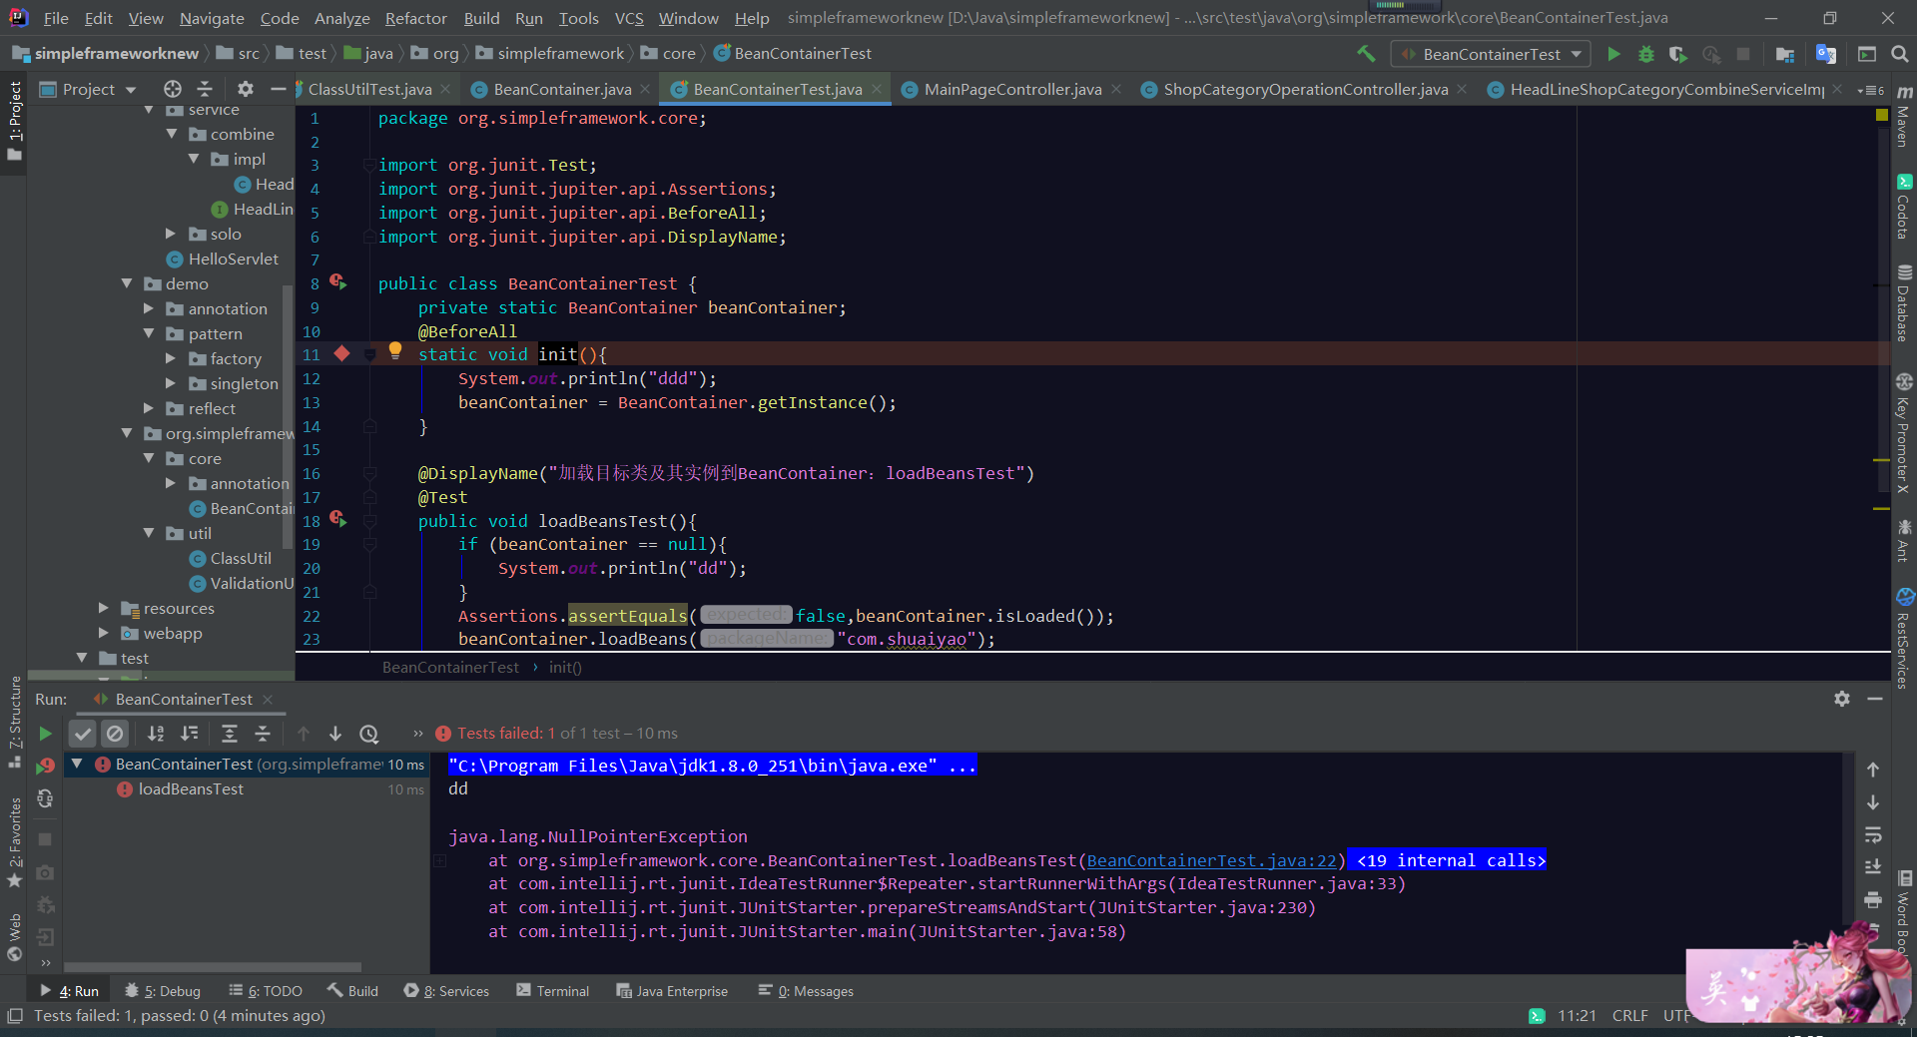Open the VCS menu
The width and height of the screenshot is (1917, 1037).
point(629,18)
